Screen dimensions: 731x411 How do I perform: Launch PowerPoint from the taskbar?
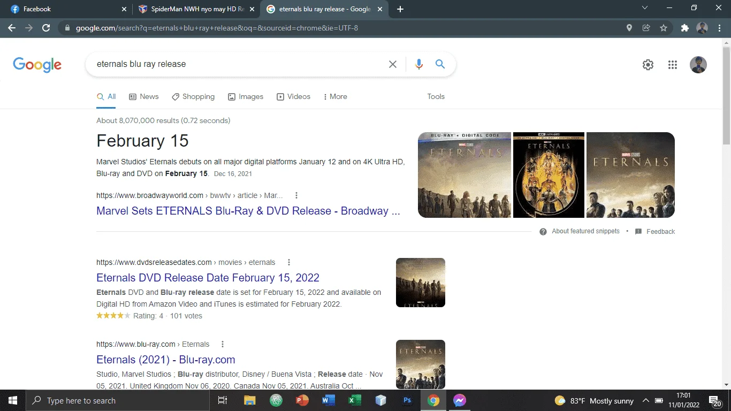[302, 400]
